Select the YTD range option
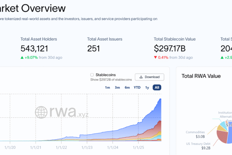Image resolution: width=232 pixels, height=155 pixels. [x=137, y=88]
